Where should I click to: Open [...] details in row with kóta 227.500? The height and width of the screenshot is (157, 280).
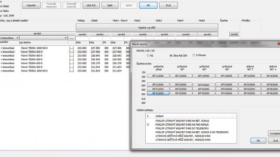point(71,48)
